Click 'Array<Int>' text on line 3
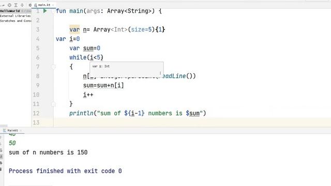331x186 pixels. click(x=110, y=29)
